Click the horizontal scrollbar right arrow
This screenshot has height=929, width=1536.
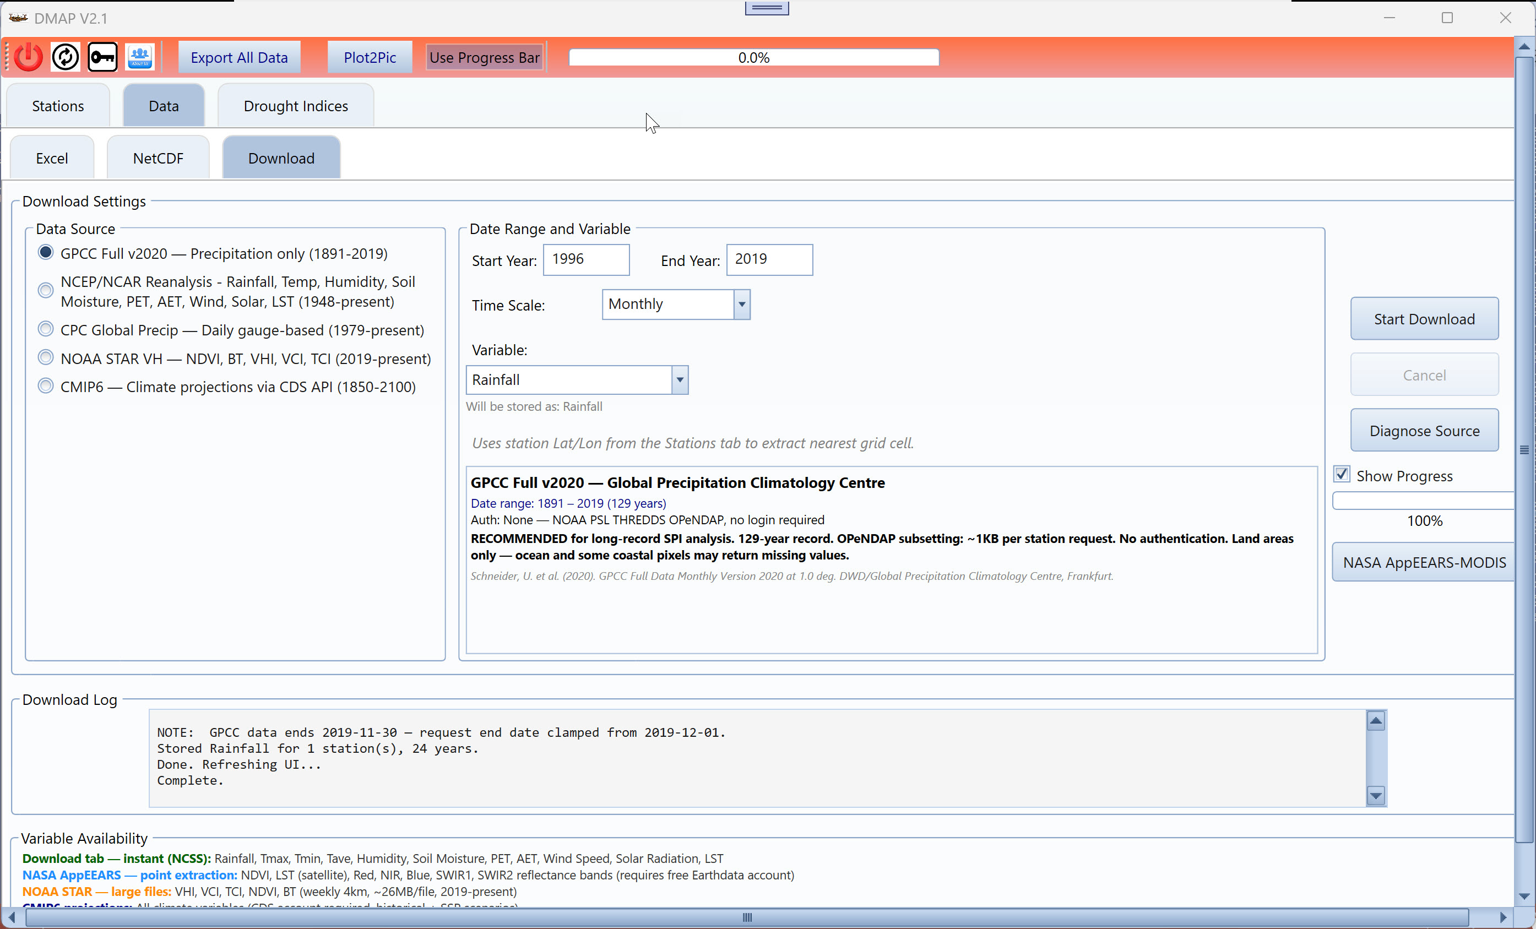(1503, 917)
